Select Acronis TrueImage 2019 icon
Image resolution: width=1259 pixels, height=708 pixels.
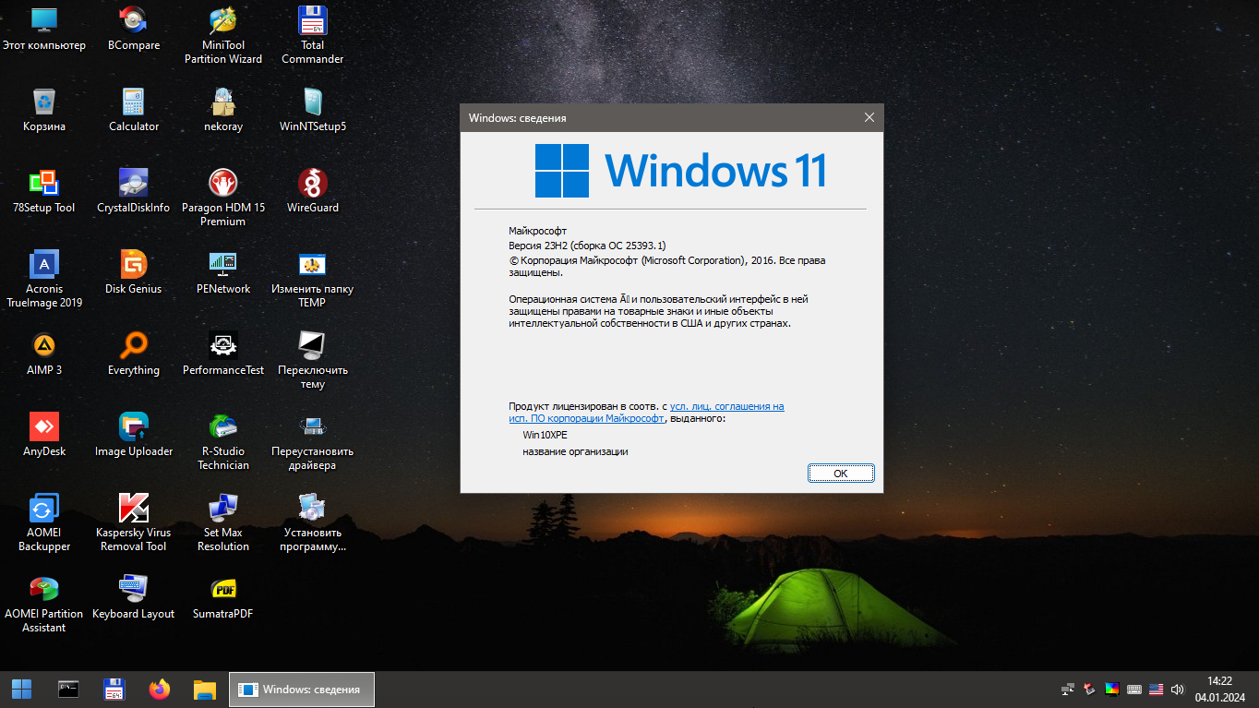click(x=43, y=280)
